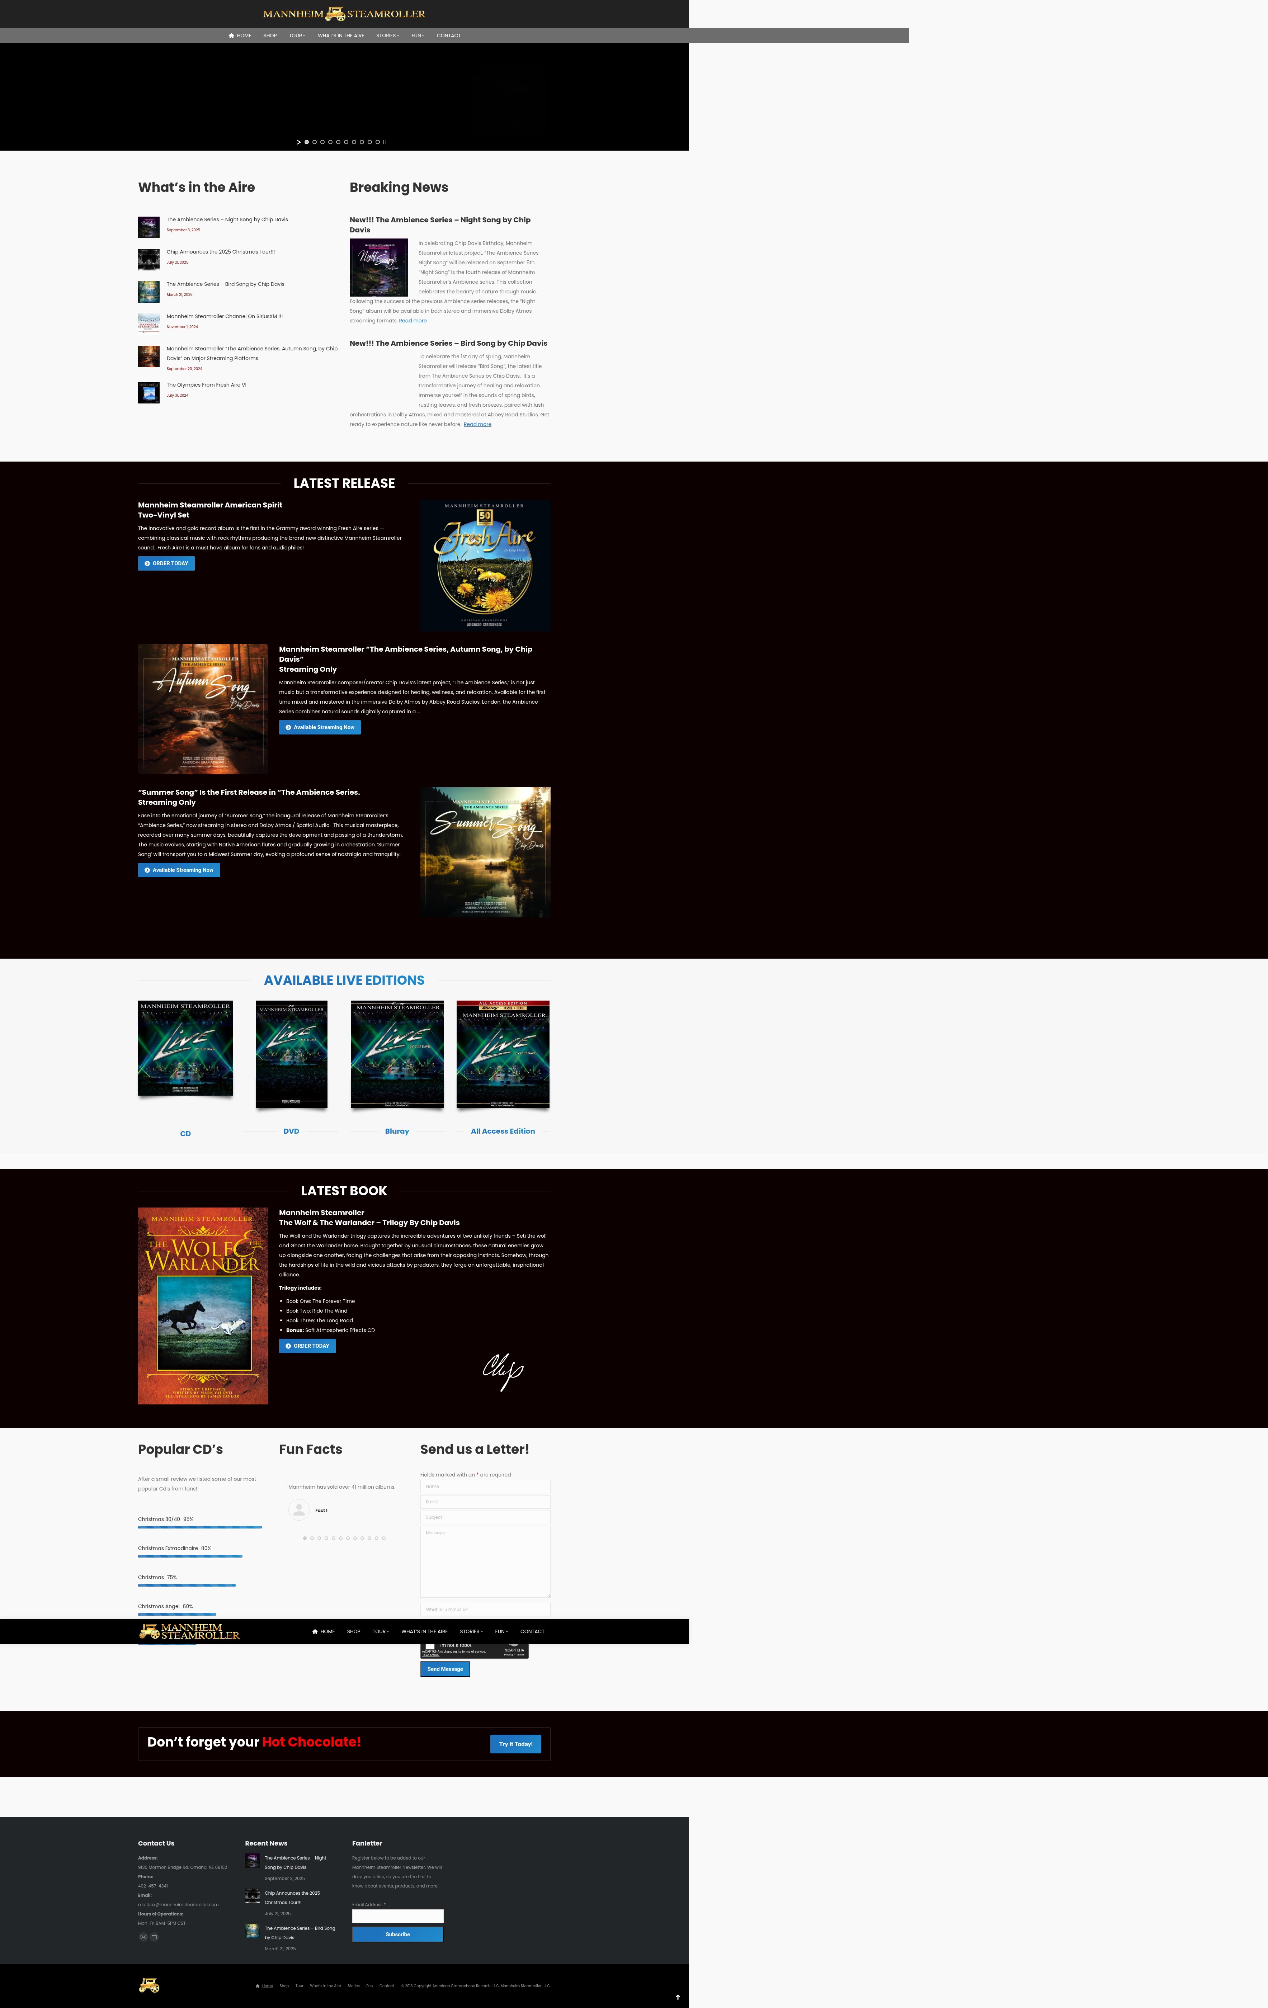
Task: Click the slideshow play arrow icon
Action: pos(299,142)
